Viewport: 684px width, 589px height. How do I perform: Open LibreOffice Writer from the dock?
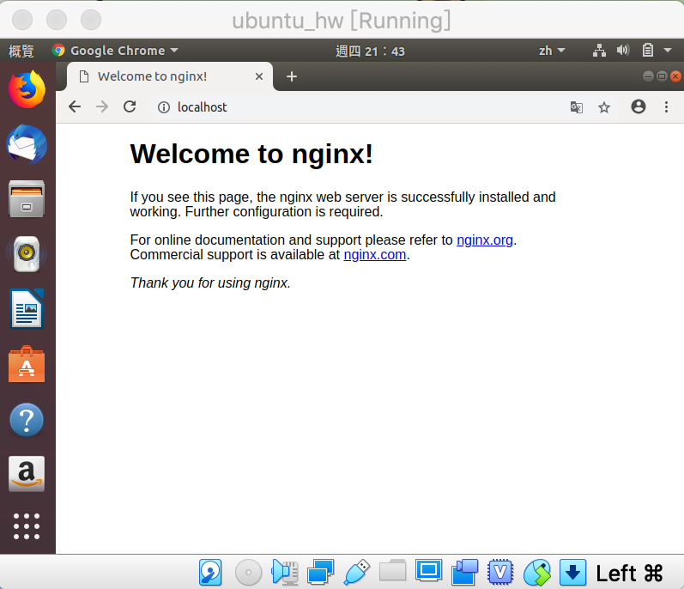click(x=27, y=308)
